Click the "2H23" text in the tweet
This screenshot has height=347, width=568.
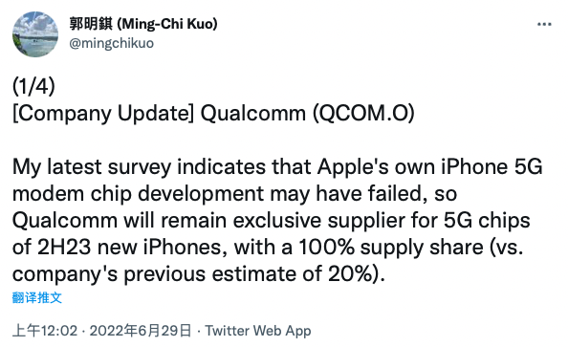(x=64, y=248)
